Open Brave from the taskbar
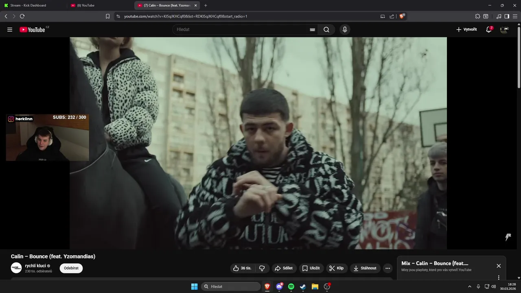 (267, 286)
